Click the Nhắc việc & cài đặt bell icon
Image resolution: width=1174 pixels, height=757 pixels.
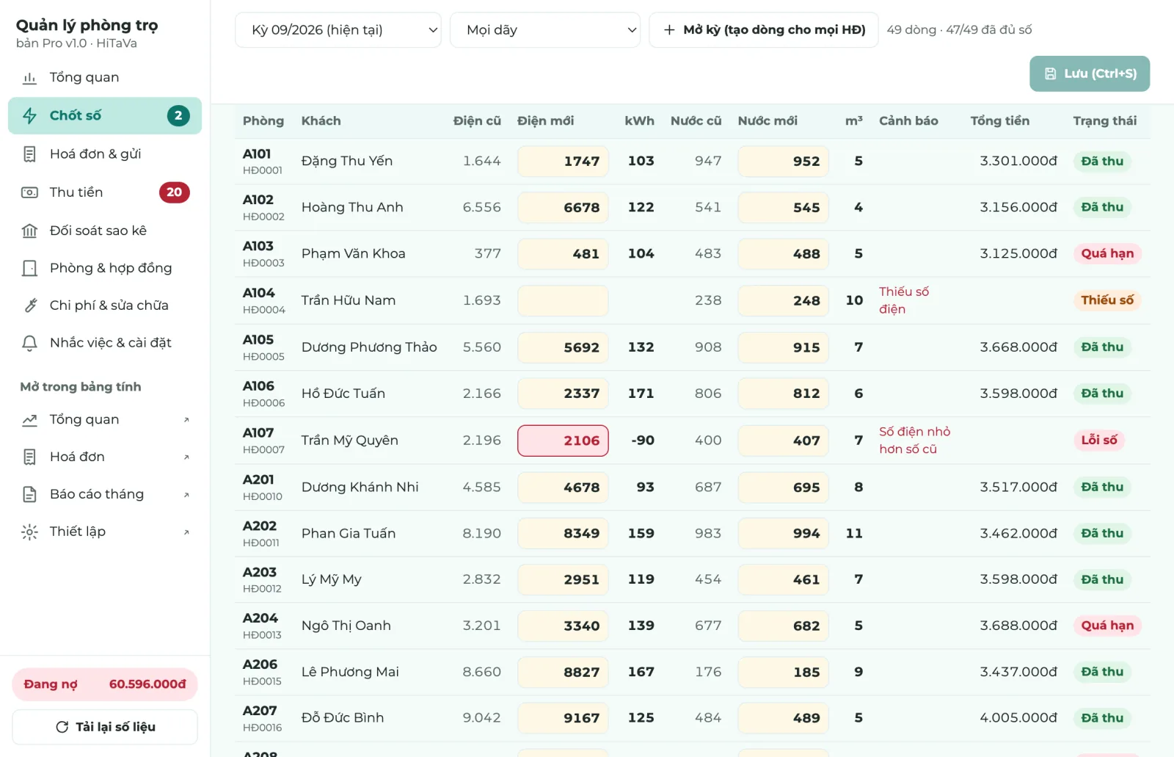point(29,343)
